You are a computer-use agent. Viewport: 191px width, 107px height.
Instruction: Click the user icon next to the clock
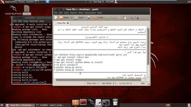pyautogui.click(x=116, y=2)
